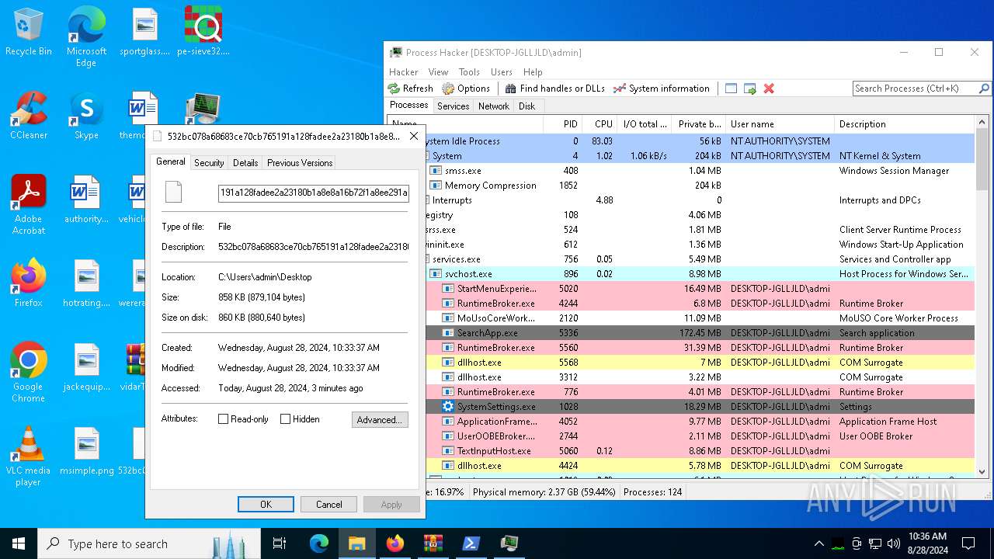Switch to the Disk tab
The width and height of the screenshot is (994, 559).
tap(527, 106)
